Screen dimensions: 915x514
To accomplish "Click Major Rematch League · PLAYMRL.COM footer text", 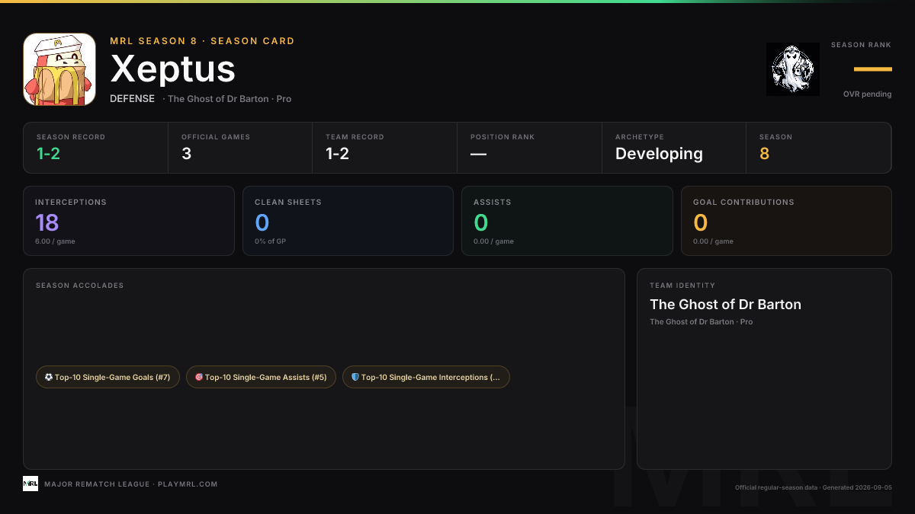I will [131, 484].
